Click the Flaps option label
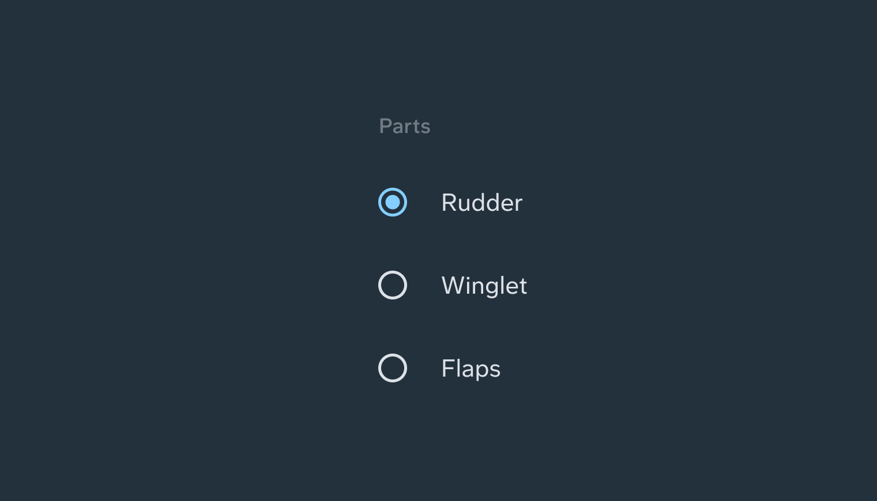This screenshot has height=501, width=877. (x=471, y=368)
